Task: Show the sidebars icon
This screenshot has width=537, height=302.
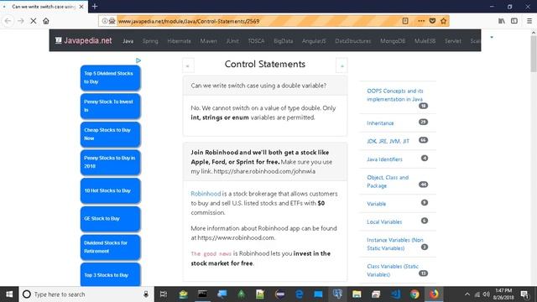Action: click(514, 21)
